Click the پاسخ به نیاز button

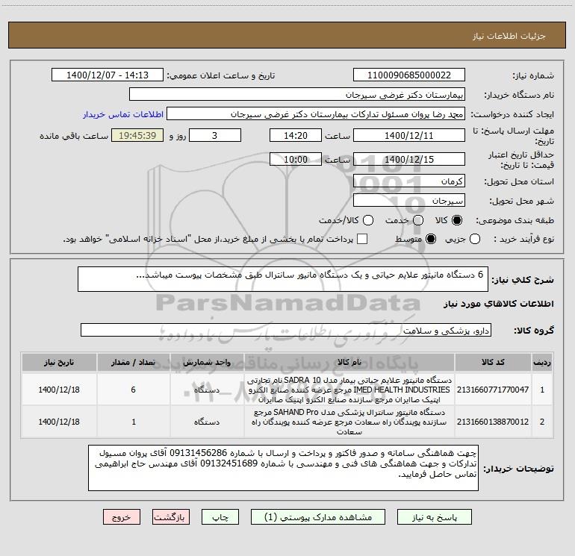point(434,516)
